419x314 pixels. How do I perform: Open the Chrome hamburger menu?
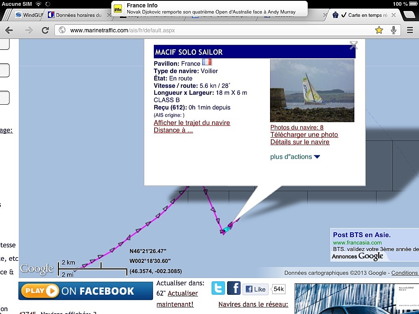click(410, 30)
